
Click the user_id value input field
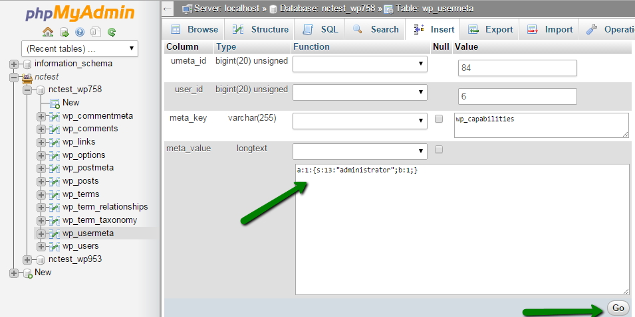coord(517,97)
